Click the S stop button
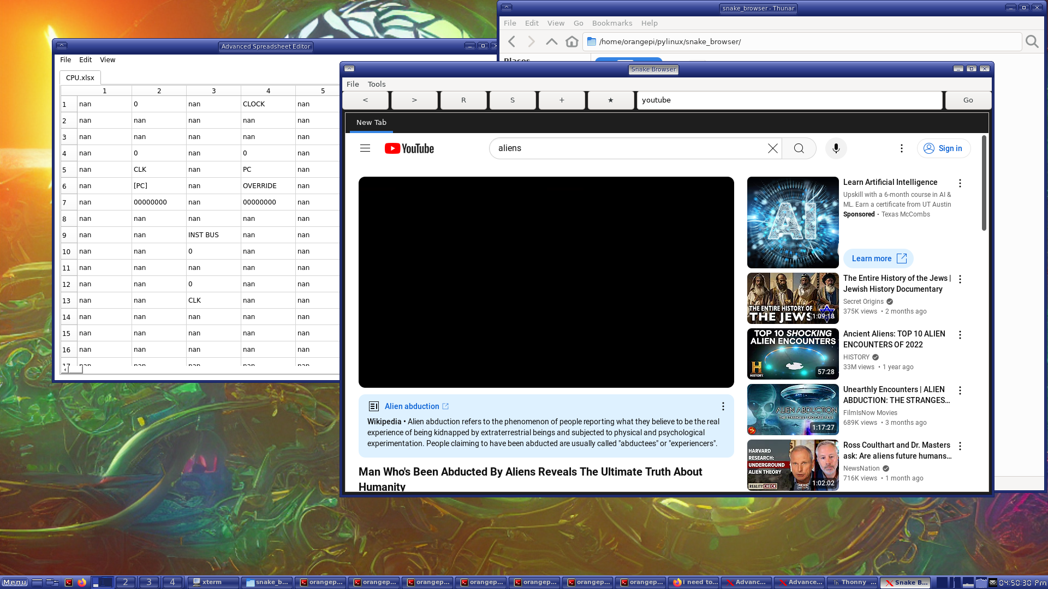The height and width of the screenshot is (589, 1048). point(513,100)
